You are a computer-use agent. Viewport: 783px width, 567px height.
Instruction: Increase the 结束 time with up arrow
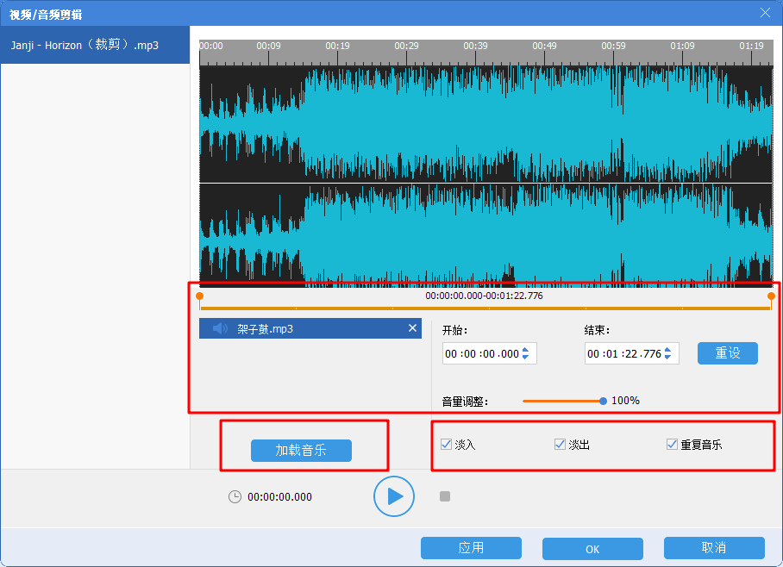tap(667, 350)
